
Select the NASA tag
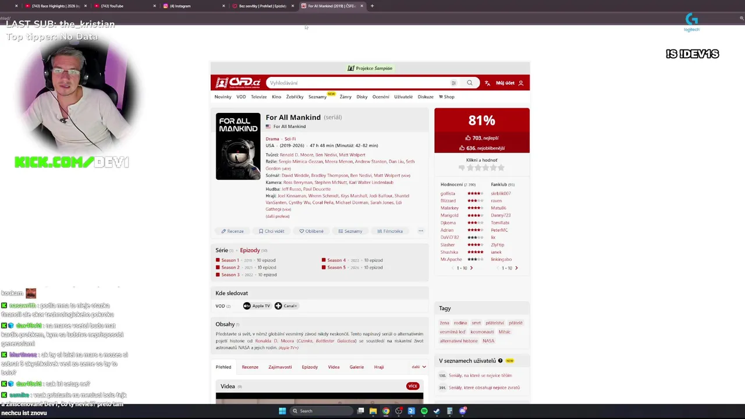[x=488, y=341]
